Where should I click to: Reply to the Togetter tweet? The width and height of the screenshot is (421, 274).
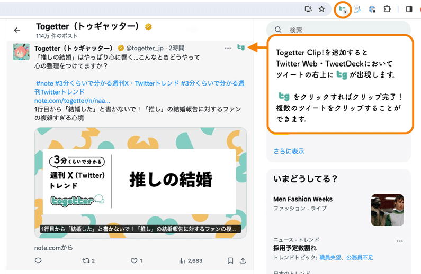[38, 261]
